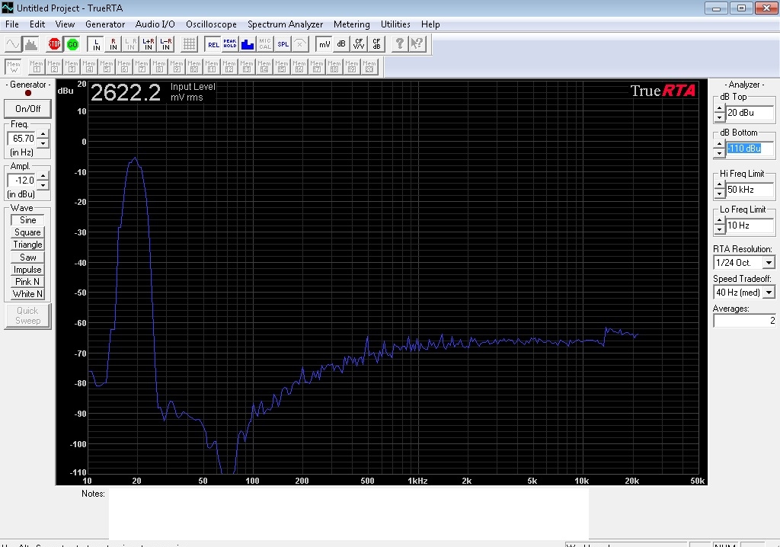Click the dB Bottom -110 dBu field
Screen dimensions: 780x547
750,149
